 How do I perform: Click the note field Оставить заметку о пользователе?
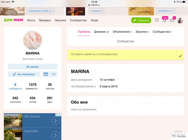[x=122, y=54]
